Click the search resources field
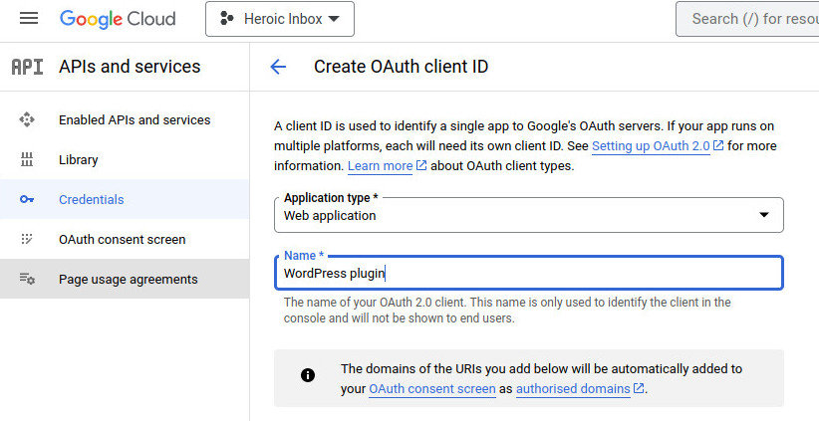 click(747, 19)
